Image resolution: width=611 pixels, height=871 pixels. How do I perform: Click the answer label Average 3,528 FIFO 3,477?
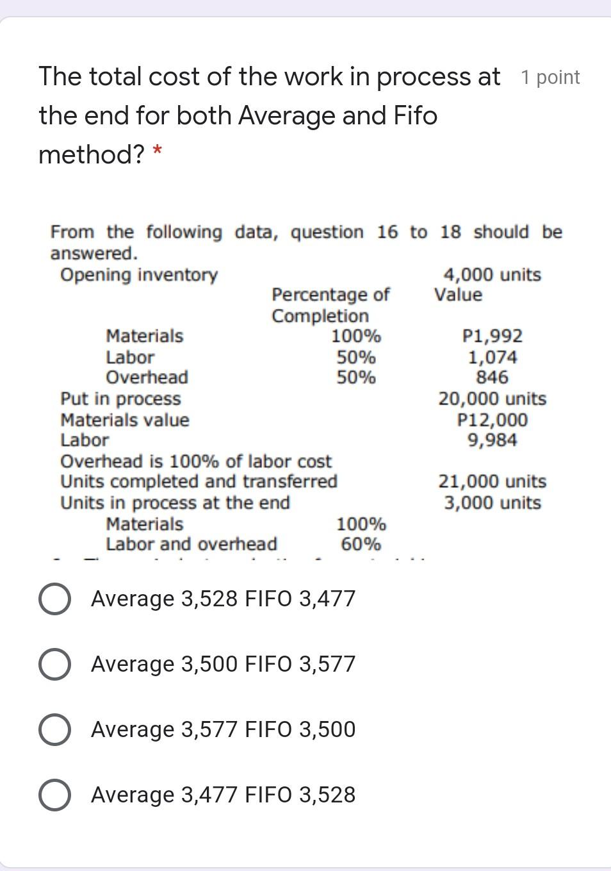[x=223, y=599]
